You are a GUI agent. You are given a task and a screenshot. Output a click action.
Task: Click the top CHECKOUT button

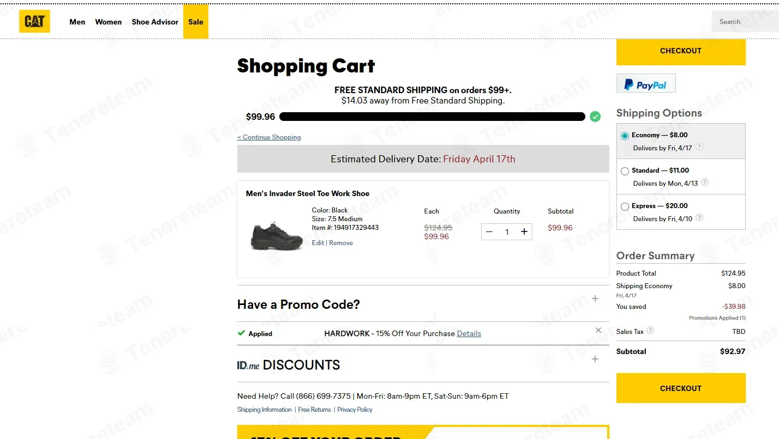[x=681, y=51]
